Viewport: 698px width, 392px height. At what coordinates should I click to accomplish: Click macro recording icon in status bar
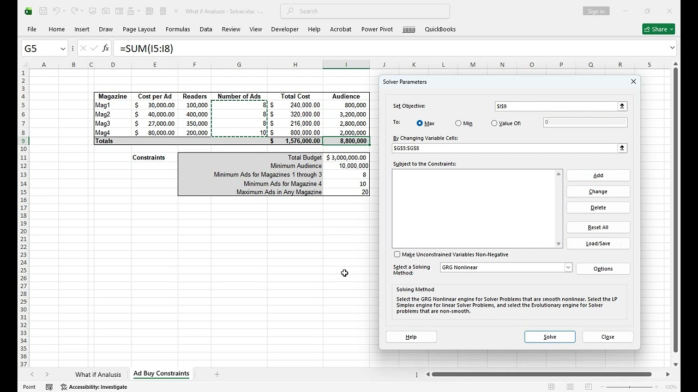pos(49,387)
